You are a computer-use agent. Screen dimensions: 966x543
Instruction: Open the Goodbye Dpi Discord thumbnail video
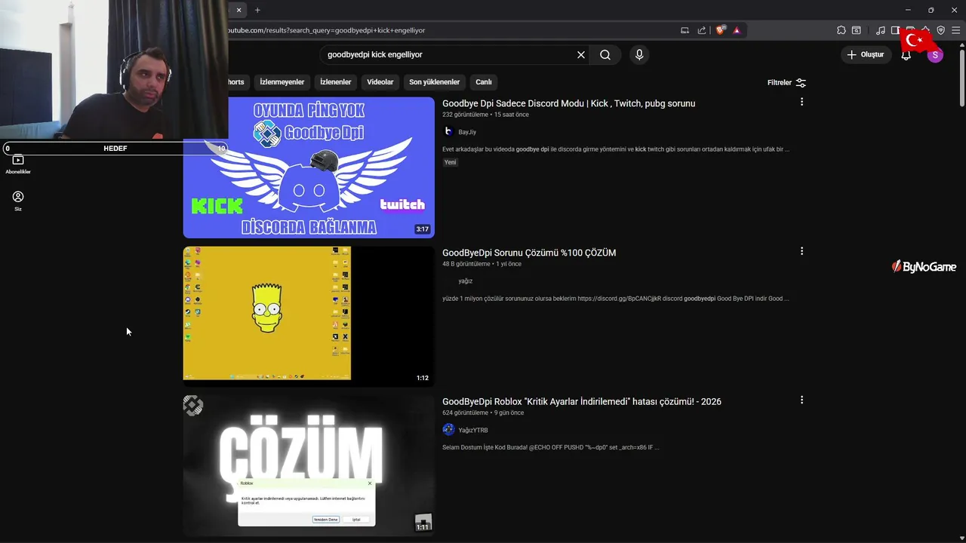[309, 167]
